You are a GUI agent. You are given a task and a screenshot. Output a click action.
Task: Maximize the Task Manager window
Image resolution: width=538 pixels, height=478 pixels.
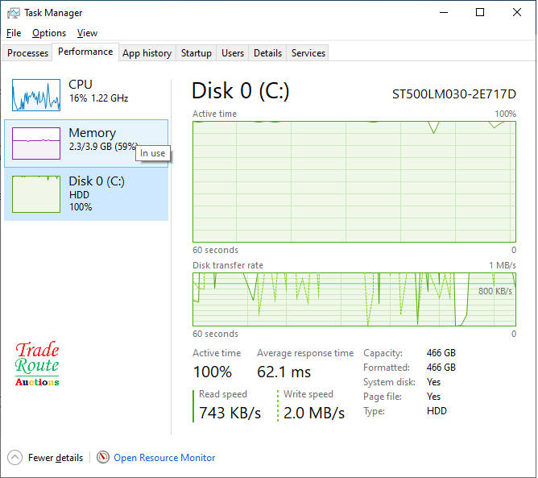480,13
